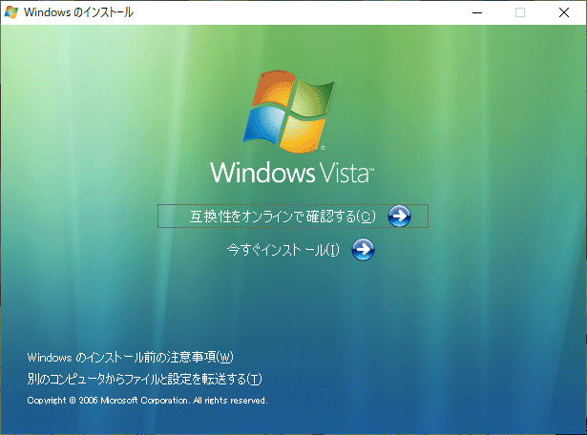Click the Copyright 2006 Microsoft Corporation text
Image resolution: width=587 pixels, height=435 pixels.
147,401
